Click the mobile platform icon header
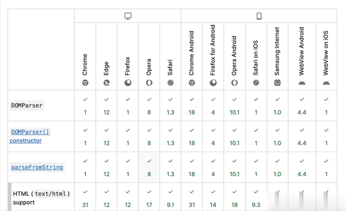Image resolution: width=346 pixels, height=211 pixels. (259, 16)
